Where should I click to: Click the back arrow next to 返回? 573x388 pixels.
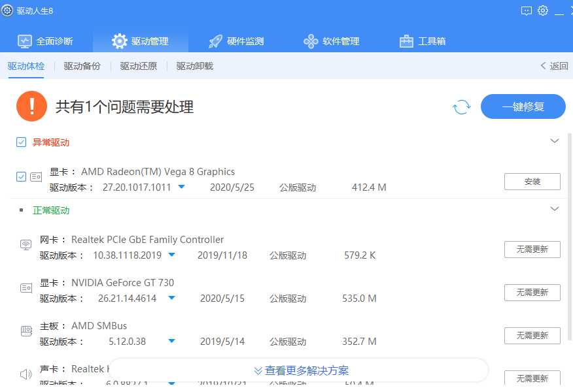tap(543, 66)
